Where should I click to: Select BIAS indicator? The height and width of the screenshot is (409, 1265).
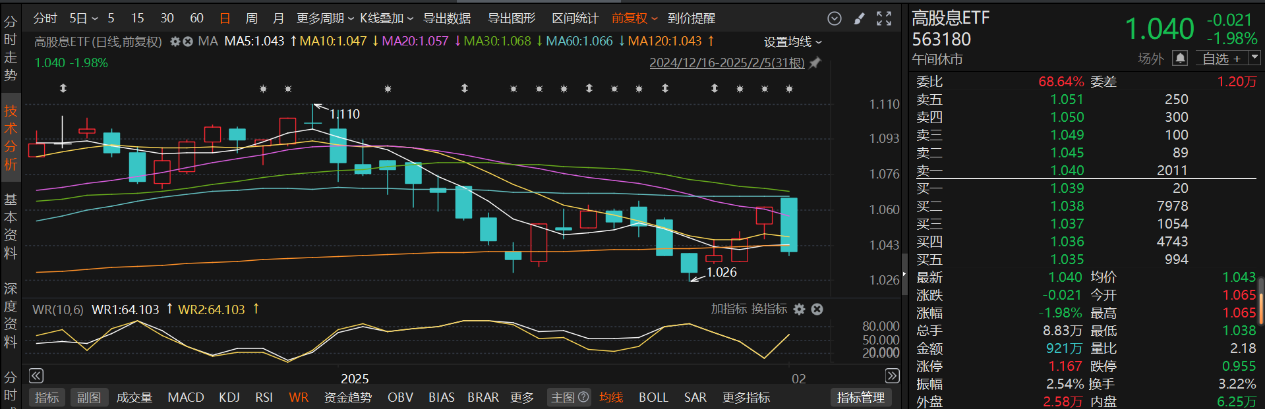(441, 397)
